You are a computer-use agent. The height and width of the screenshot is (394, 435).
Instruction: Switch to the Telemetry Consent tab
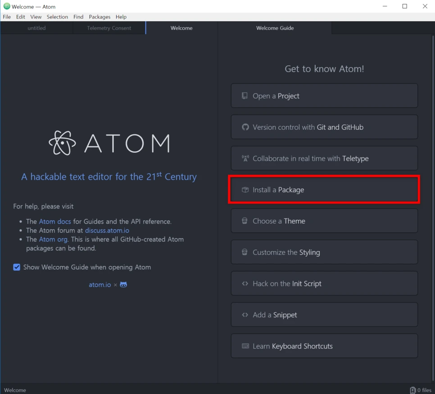point(109,28)
